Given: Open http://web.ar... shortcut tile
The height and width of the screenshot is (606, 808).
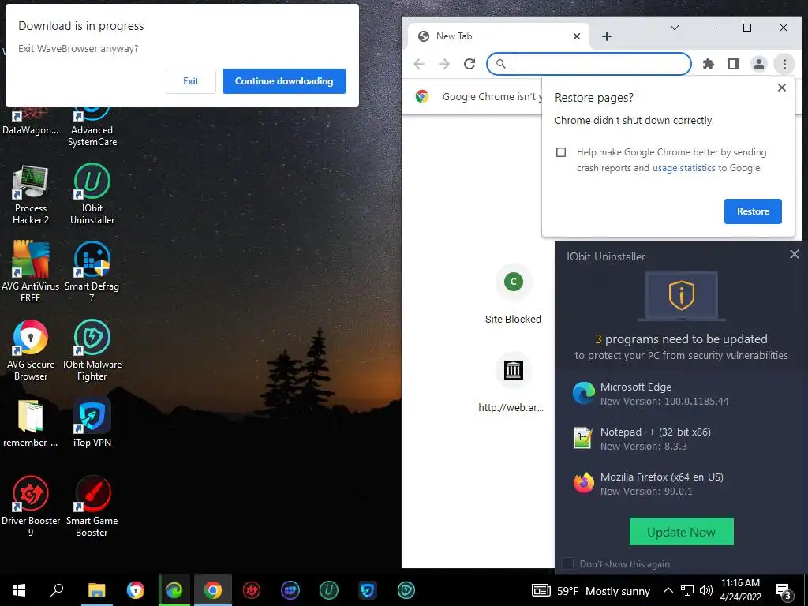Looking at the screenshot, I should [511, 384].
